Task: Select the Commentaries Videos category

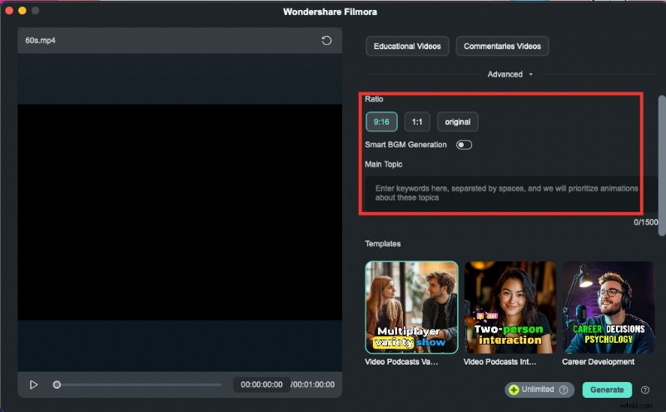Action: point(502,47)
